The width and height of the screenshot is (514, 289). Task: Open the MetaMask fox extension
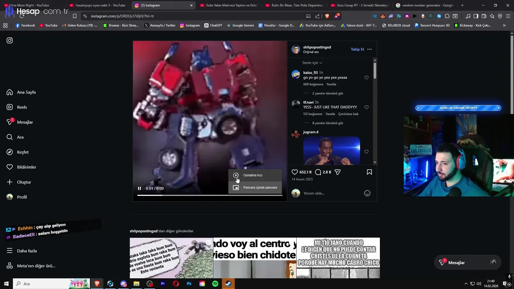(x=383, y=16)
